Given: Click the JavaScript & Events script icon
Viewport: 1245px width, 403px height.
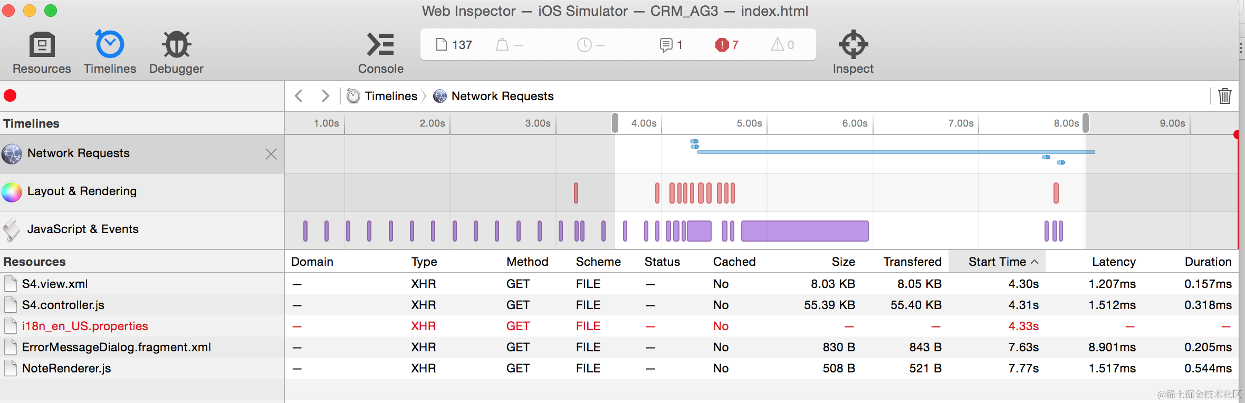Looking at the screenshot, I should (x=12, y=229).
